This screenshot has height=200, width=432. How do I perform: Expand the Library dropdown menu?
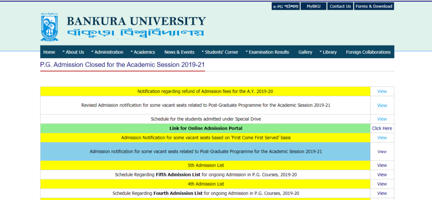pyautogui.click(x=328, y=52)
